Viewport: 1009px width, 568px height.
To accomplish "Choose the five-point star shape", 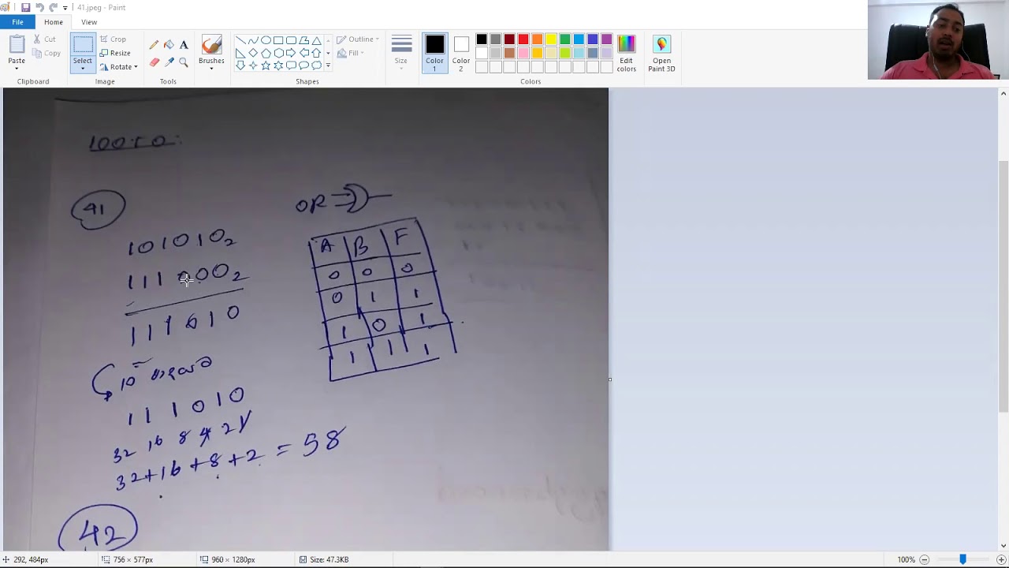I will coord(266,65).
